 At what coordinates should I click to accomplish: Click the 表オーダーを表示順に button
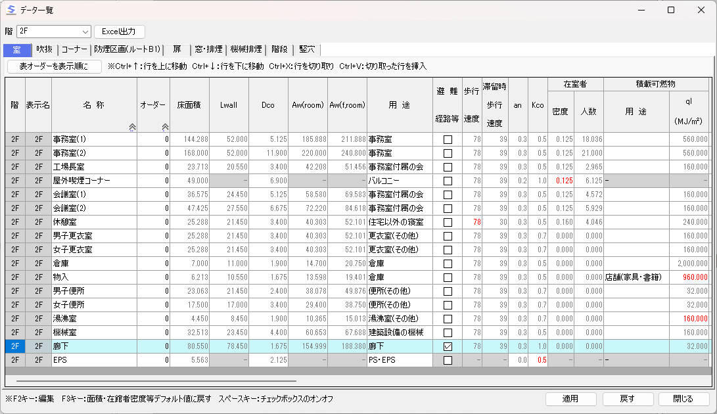54,66
